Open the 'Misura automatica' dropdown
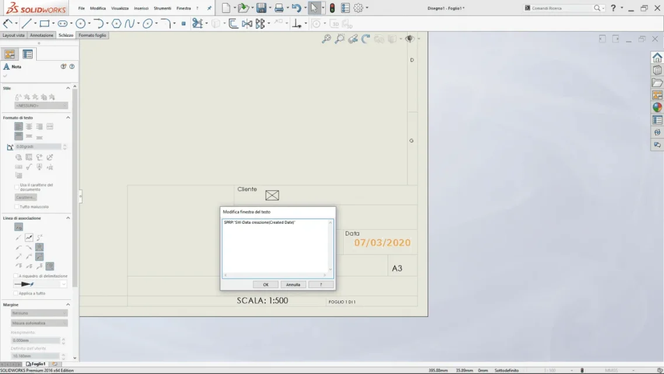This screenshot has width=664, height=374. (x=39, y=323)
